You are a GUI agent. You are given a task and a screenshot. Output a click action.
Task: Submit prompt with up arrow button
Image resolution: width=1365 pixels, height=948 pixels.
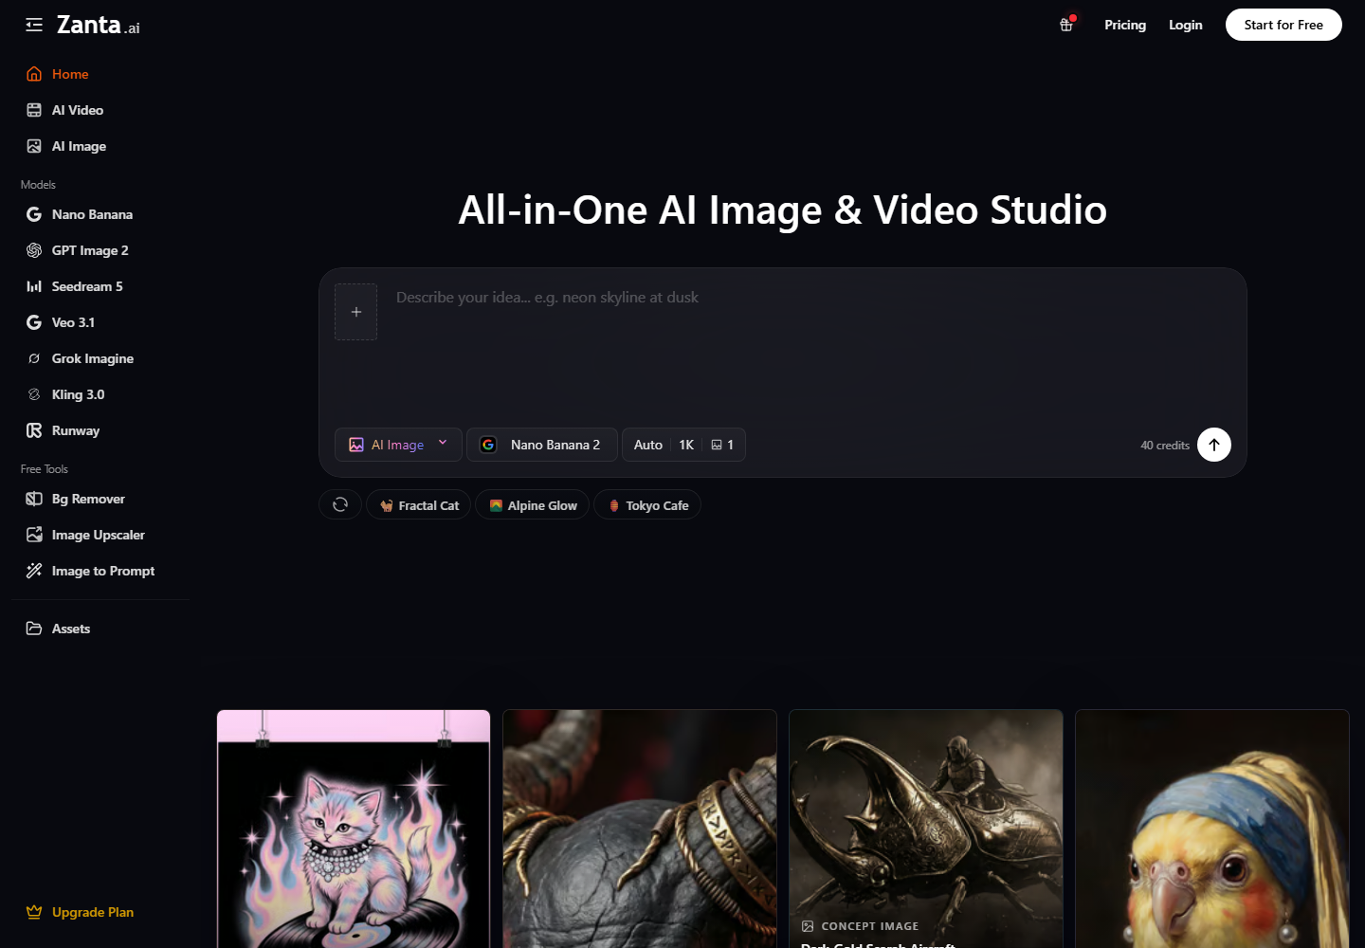pyautogui.click(x=1214, y=445)
